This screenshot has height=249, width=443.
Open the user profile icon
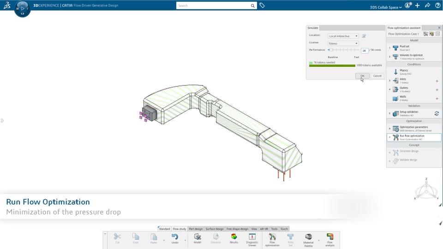click(408, 6)
